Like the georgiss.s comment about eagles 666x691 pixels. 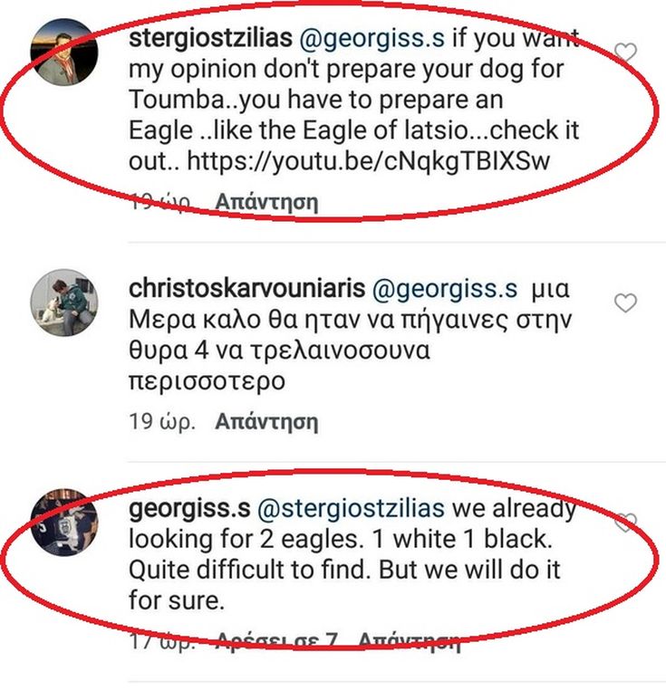point(625,523)
